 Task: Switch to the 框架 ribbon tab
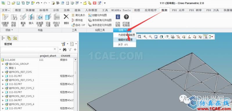tap(164, 10)
